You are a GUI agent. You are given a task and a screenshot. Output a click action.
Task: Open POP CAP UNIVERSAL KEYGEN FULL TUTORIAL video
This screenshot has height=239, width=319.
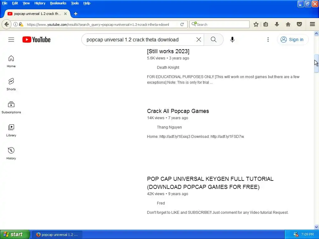pyautogui.click(x=210, y=183)
